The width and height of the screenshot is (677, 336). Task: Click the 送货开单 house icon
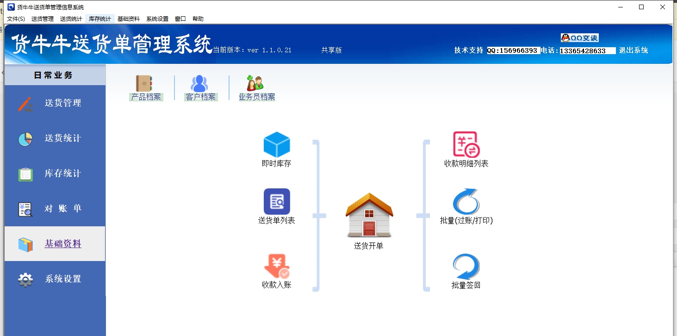point(369,215)
